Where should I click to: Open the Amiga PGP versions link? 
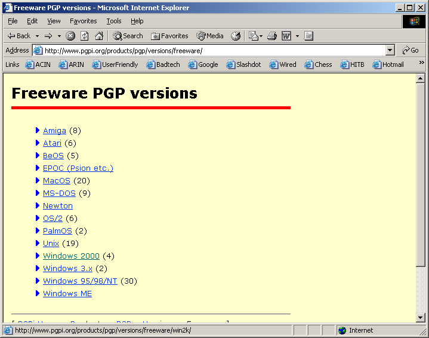54,131
